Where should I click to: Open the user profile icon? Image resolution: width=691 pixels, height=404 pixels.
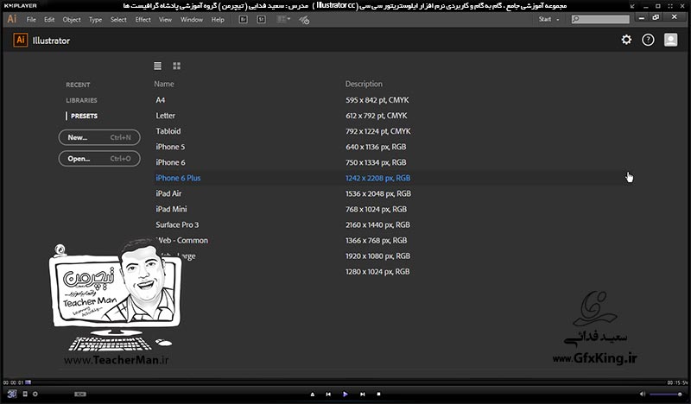tap(671, 40)
